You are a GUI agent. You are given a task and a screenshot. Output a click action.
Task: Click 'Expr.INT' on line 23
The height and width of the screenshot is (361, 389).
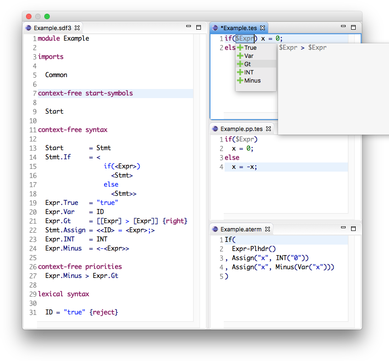tap(60, 239)
